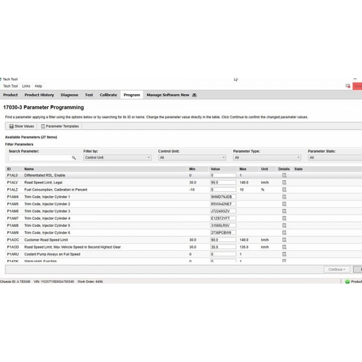Click the Continue button
The width and height of the screenshot is (362, 362).
(x=337, y=270)
